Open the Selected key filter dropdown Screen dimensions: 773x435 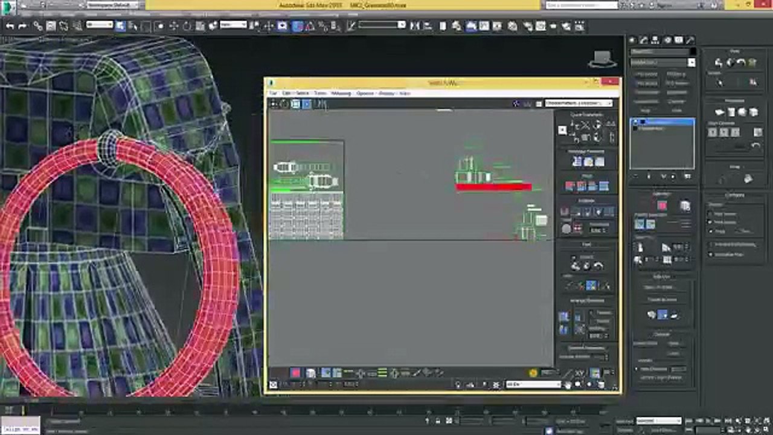click(x=658, y=420)
